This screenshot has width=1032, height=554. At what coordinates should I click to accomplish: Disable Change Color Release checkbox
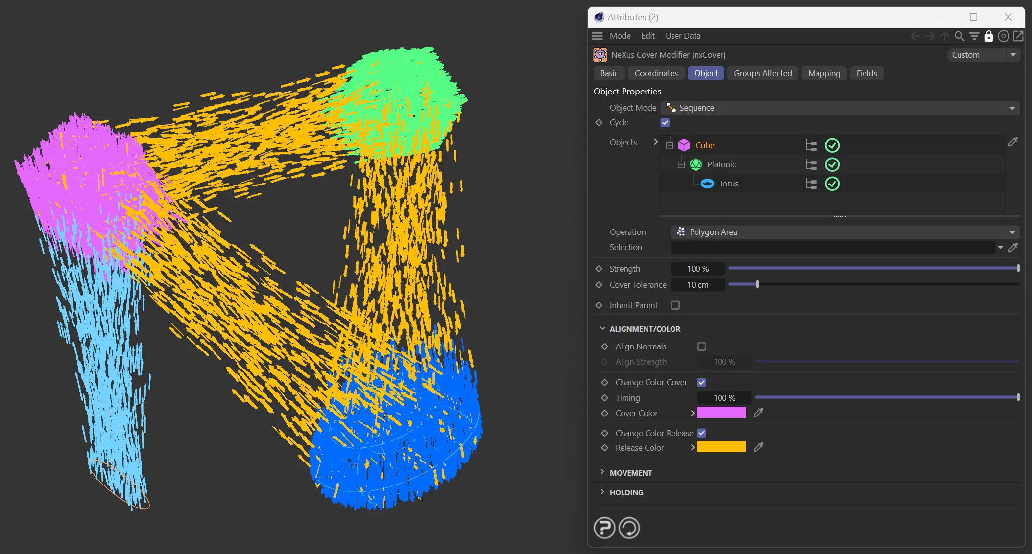702,433
